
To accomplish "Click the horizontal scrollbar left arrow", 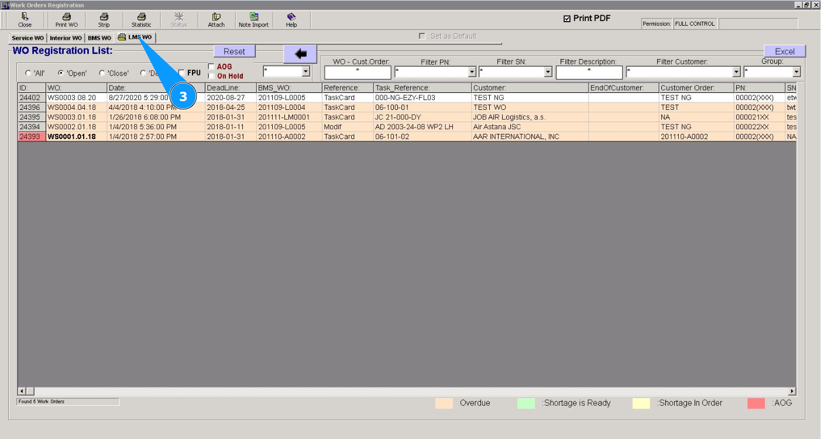I will click(x=22, y=391).
